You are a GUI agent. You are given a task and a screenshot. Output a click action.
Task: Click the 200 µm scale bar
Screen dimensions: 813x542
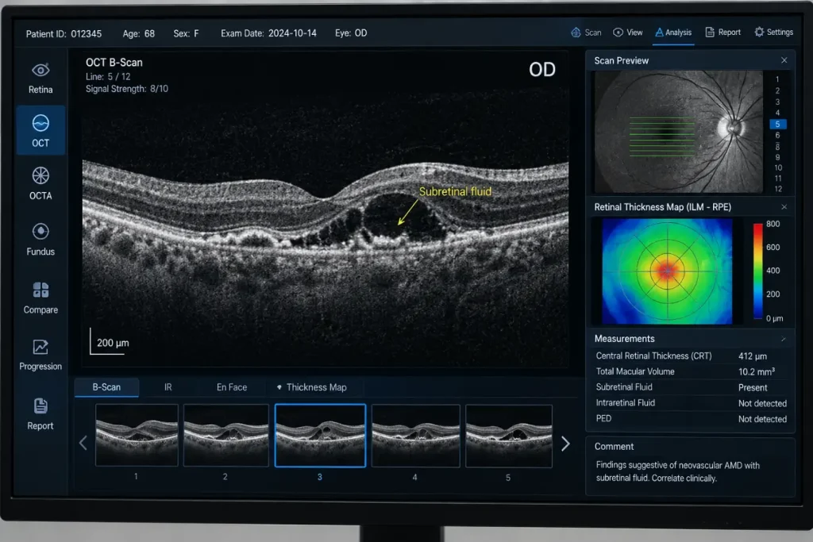tap(110, 342)
